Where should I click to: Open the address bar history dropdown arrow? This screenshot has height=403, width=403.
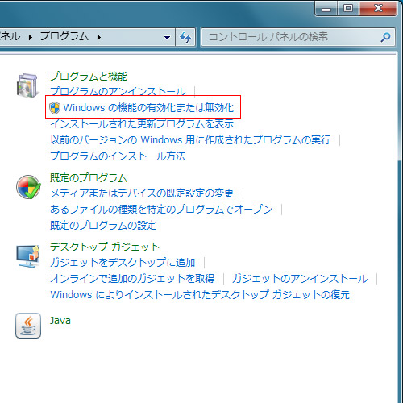pyautogui.click(x=167, y=37)
